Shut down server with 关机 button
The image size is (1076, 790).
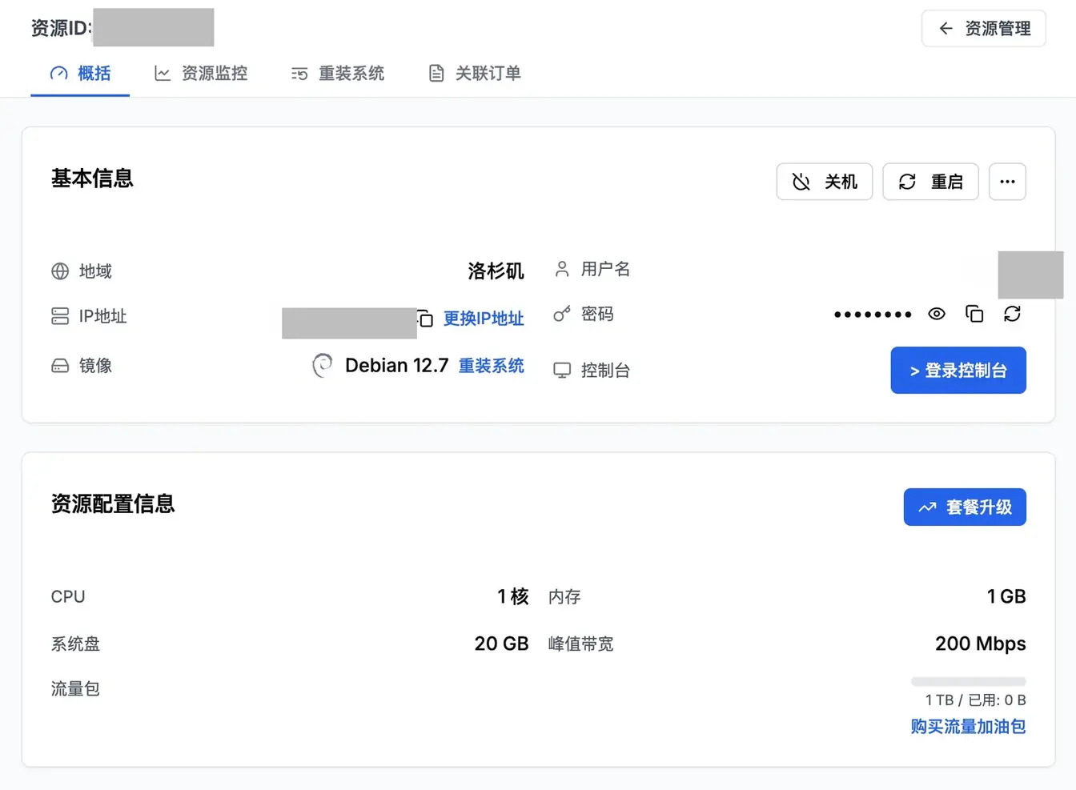click(825, 182)
